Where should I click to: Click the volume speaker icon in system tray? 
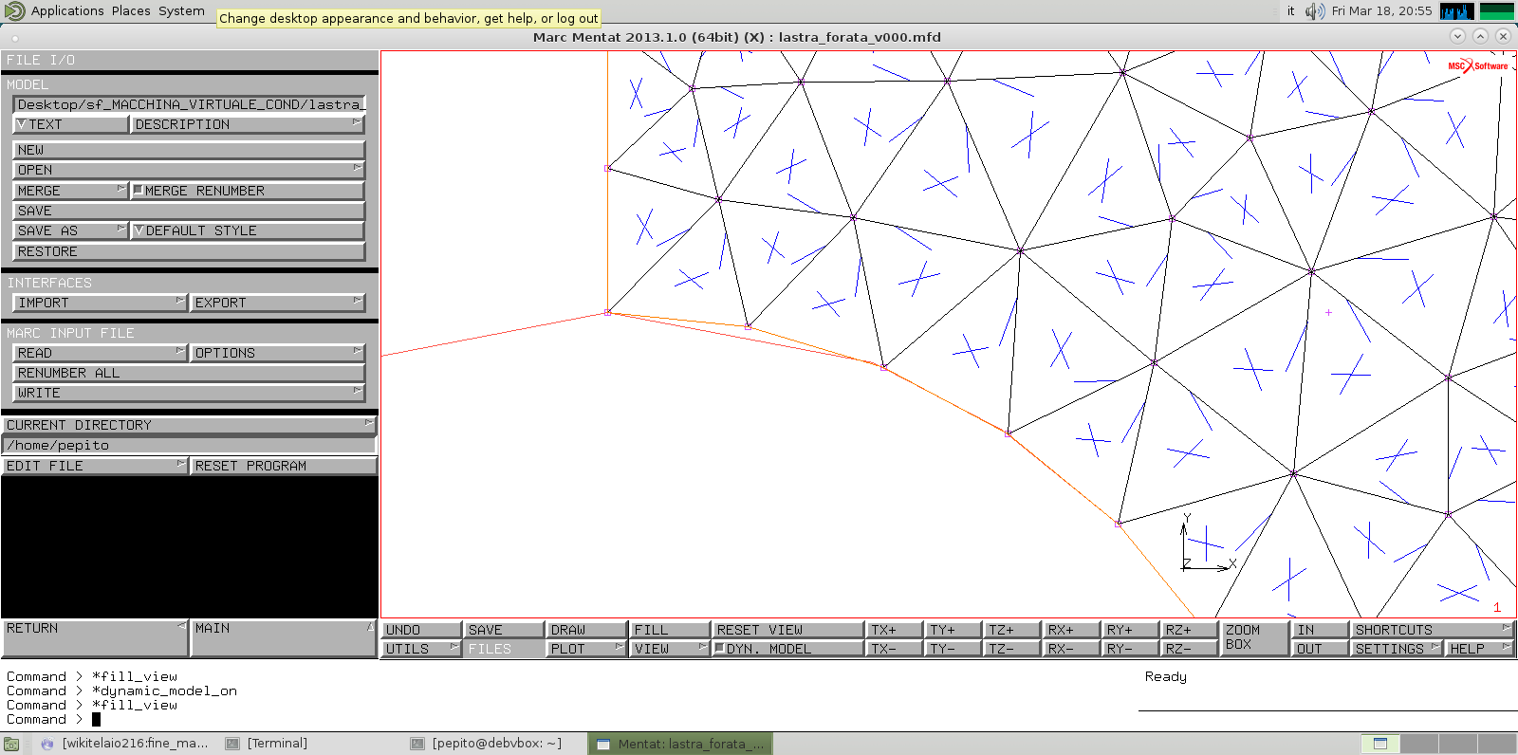(1314, 11)
